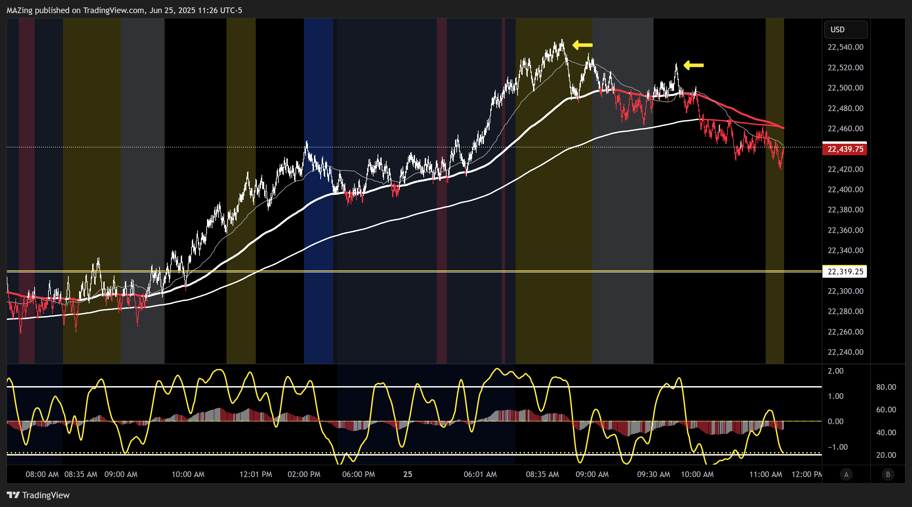Image resolution: width=912 pixels, height=507 pixels.
Task: Click the 22,400.00 price axis label
Action: tap(845, 190)
